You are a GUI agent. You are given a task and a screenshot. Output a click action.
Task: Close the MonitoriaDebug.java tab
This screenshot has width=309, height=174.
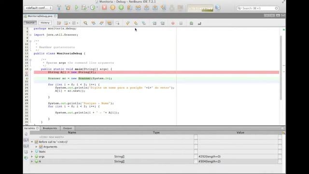55,16
